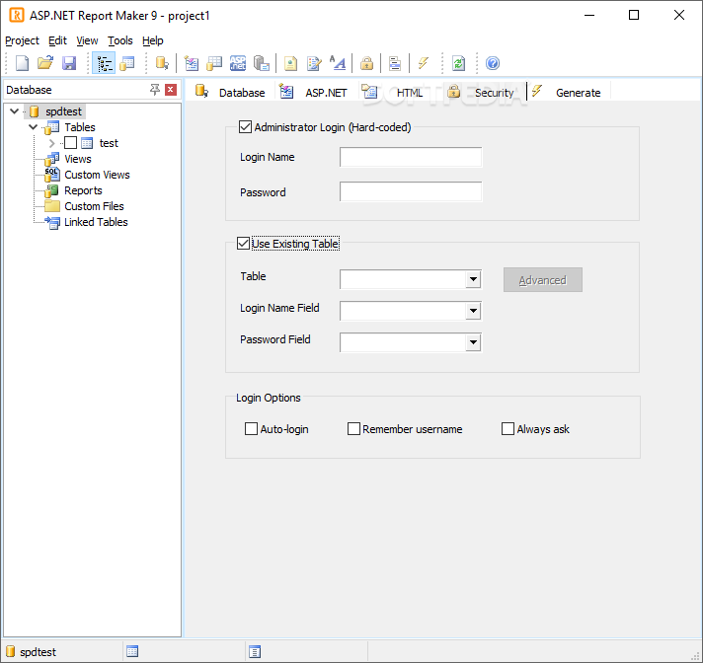Click the font style toolbar icon
This screenshot has height=663, width=703.
[x=338, y=63]
